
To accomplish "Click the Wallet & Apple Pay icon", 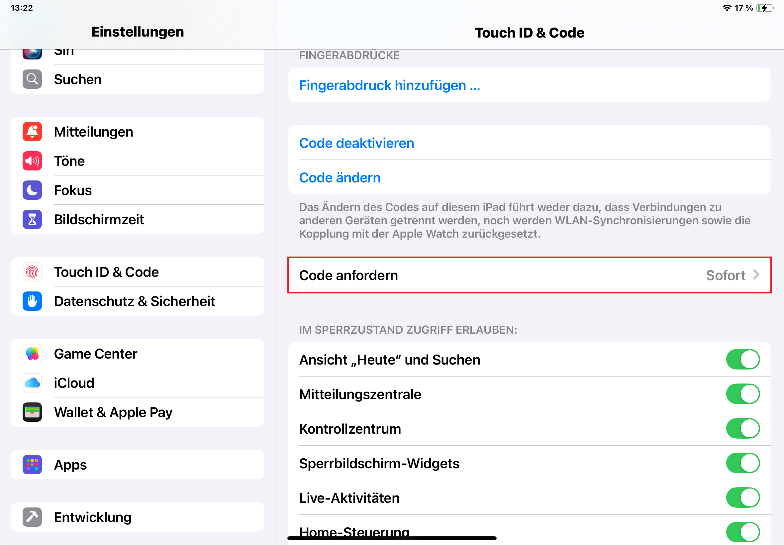I will 32,412.
